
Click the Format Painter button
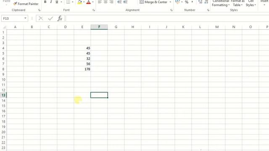[26, 4]
